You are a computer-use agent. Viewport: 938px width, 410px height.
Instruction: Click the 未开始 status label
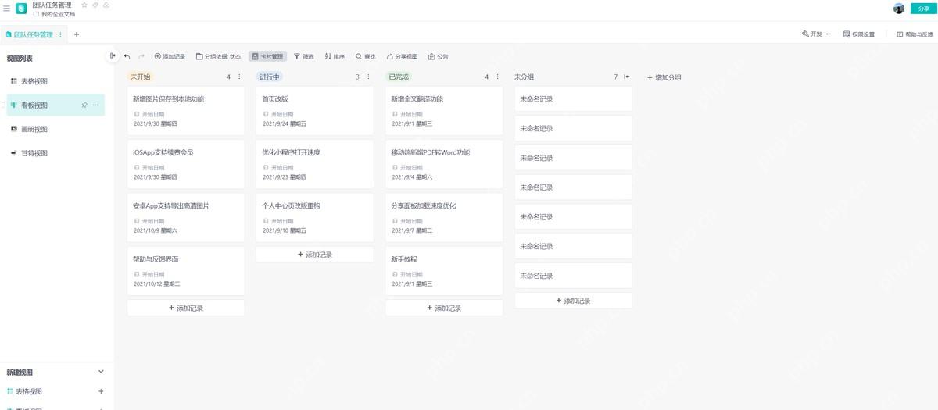pyautogui.click(x=140, y=77)
